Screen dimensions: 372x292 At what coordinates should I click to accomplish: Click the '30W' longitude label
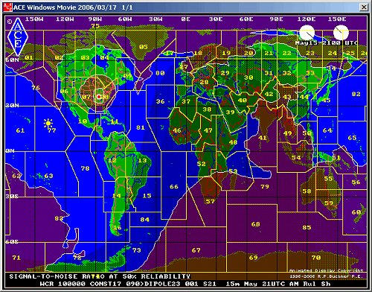point(155,19)
